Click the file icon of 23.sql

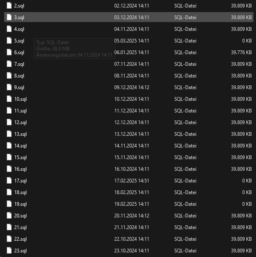9,251
